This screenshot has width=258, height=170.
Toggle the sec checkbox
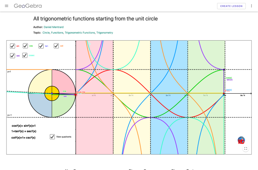pos(13,56)
